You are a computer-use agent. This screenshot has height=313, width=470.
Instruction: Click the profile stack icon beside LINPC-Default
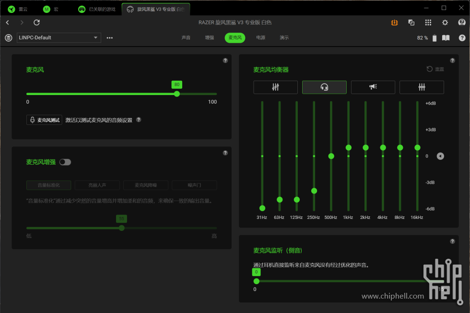(9, 38)
